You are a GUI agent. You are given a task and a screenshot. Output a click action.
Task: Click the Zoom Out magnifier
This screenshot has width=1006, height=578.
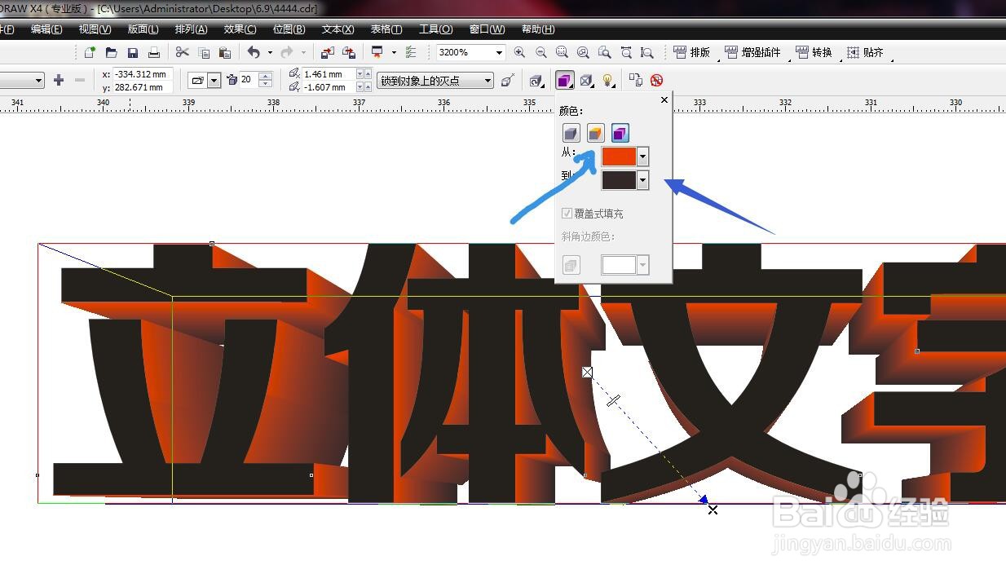coord(541,52)
